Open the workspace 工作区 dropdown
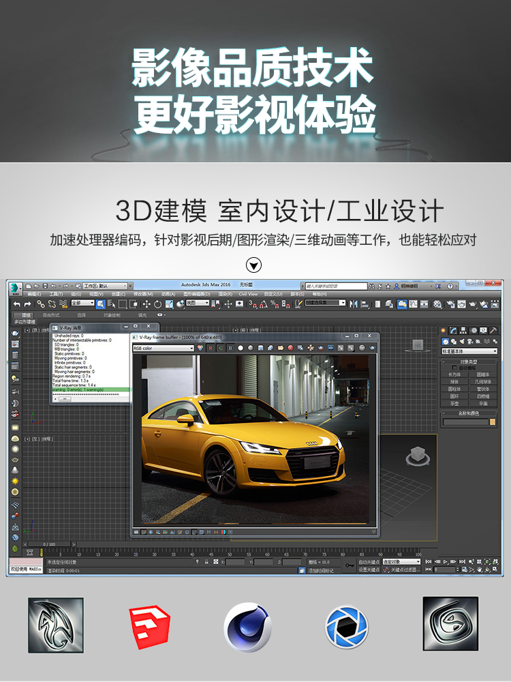 pos(105,286)
